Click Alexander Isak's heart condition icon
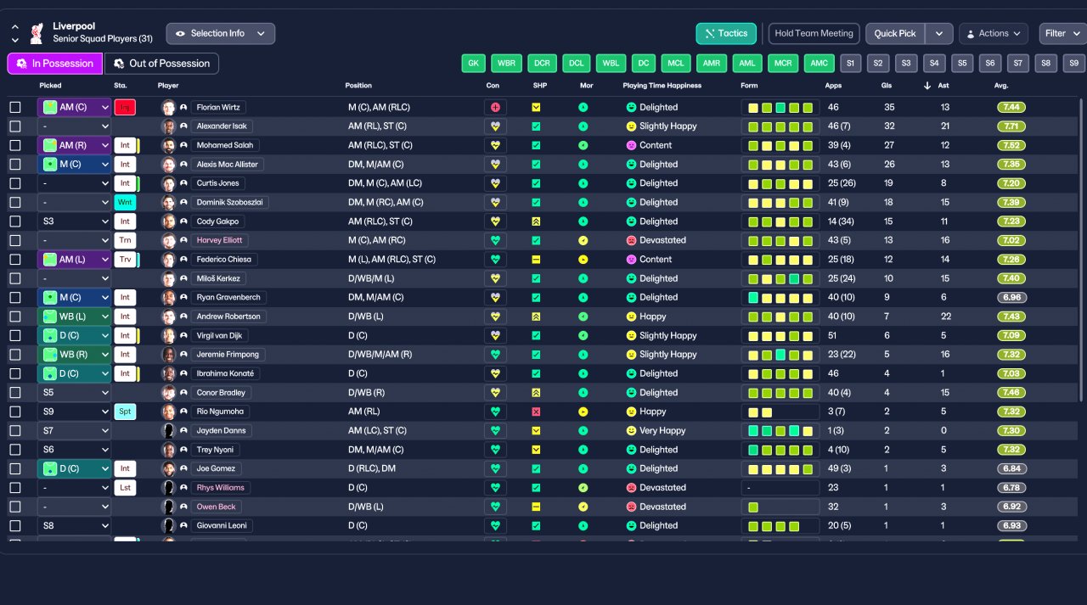Viewport: 1087px width, 605px height. [495, 126]
